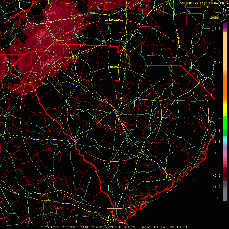Select the 5.8 legend value

[x=218, y=85]
